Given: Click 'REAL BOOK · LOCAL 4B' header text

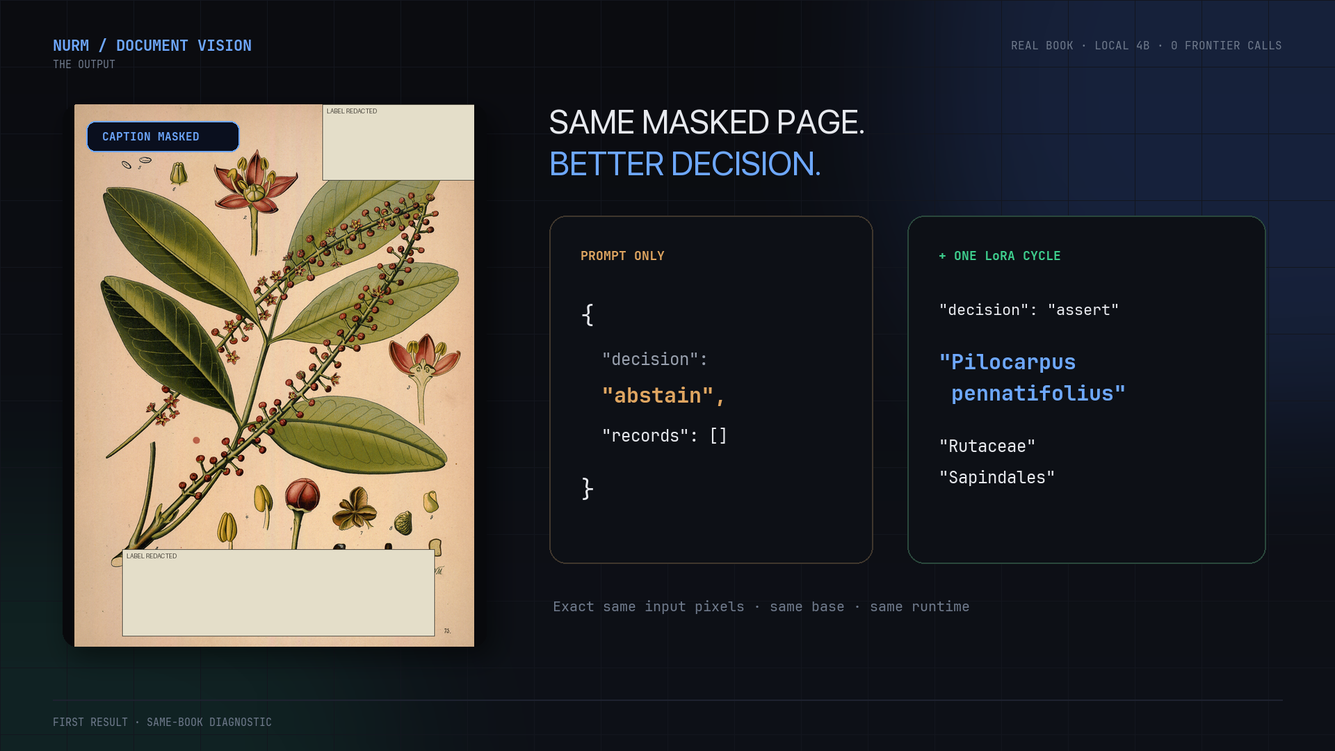Looking at the screenshot, I should pyautogui.click(x=1081, y=46).
